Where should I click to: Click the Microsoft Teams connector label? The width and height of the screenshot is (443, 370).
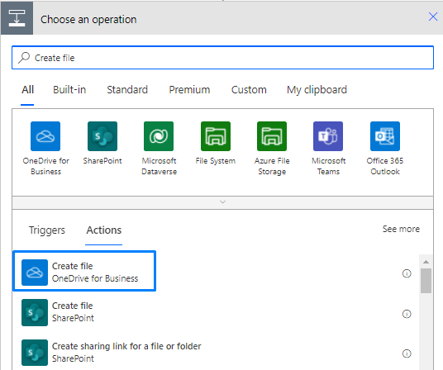(328, 166)
